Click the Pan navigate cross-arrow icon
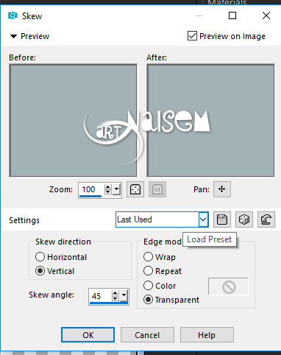The height and width of the screenshot is (355, 281). pos(222,189)
